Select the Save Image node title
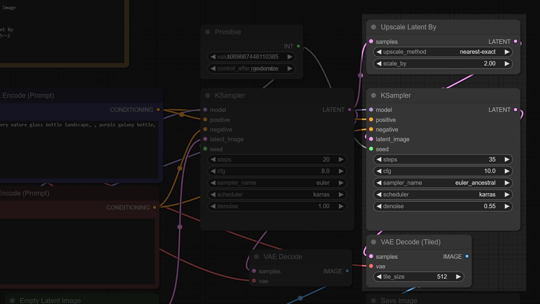Image resolution: width=540 pixels, height=304 pixels. [399, 301]
